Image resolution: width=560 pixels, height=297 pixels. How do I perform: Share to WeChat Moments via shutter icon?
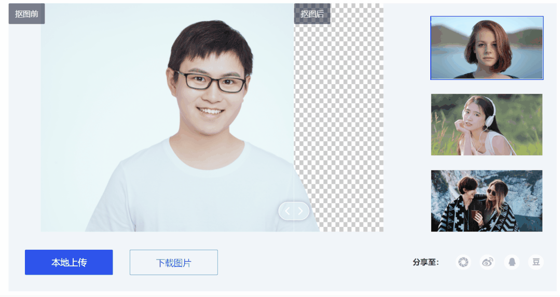463,262
